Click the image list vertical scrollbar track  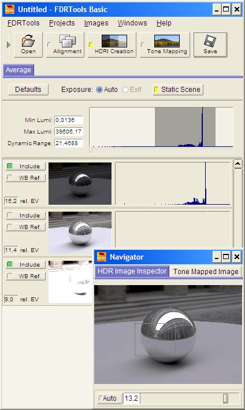tap(237, 209)
